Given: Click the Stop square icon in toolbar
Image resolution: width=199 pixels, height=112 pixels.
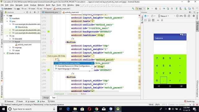Looking at the screenshot, I should click(x=172, y=9).
